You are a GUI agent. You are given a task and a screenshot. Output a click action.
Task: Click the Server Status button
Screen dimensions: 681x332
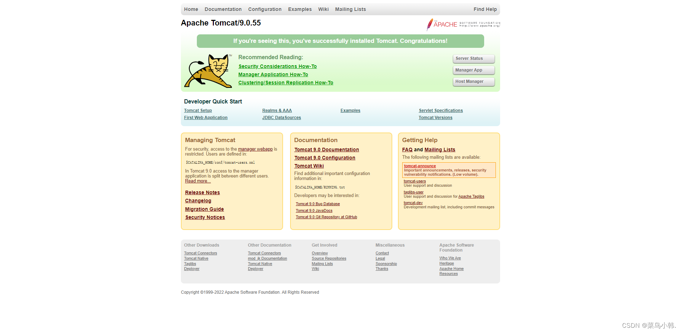tap(474, 58)
